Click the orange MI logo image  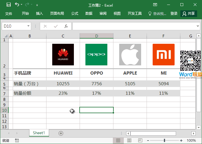tap(164, 54)
